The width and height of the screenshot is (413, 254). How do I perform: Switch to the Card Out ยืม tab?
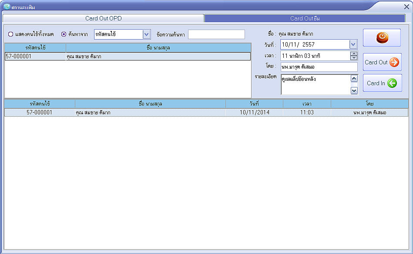click(x=305, y=18)
